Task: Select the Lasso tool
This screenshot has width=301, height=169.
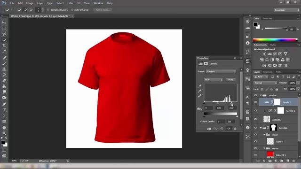Action: [x=4, y=34]
